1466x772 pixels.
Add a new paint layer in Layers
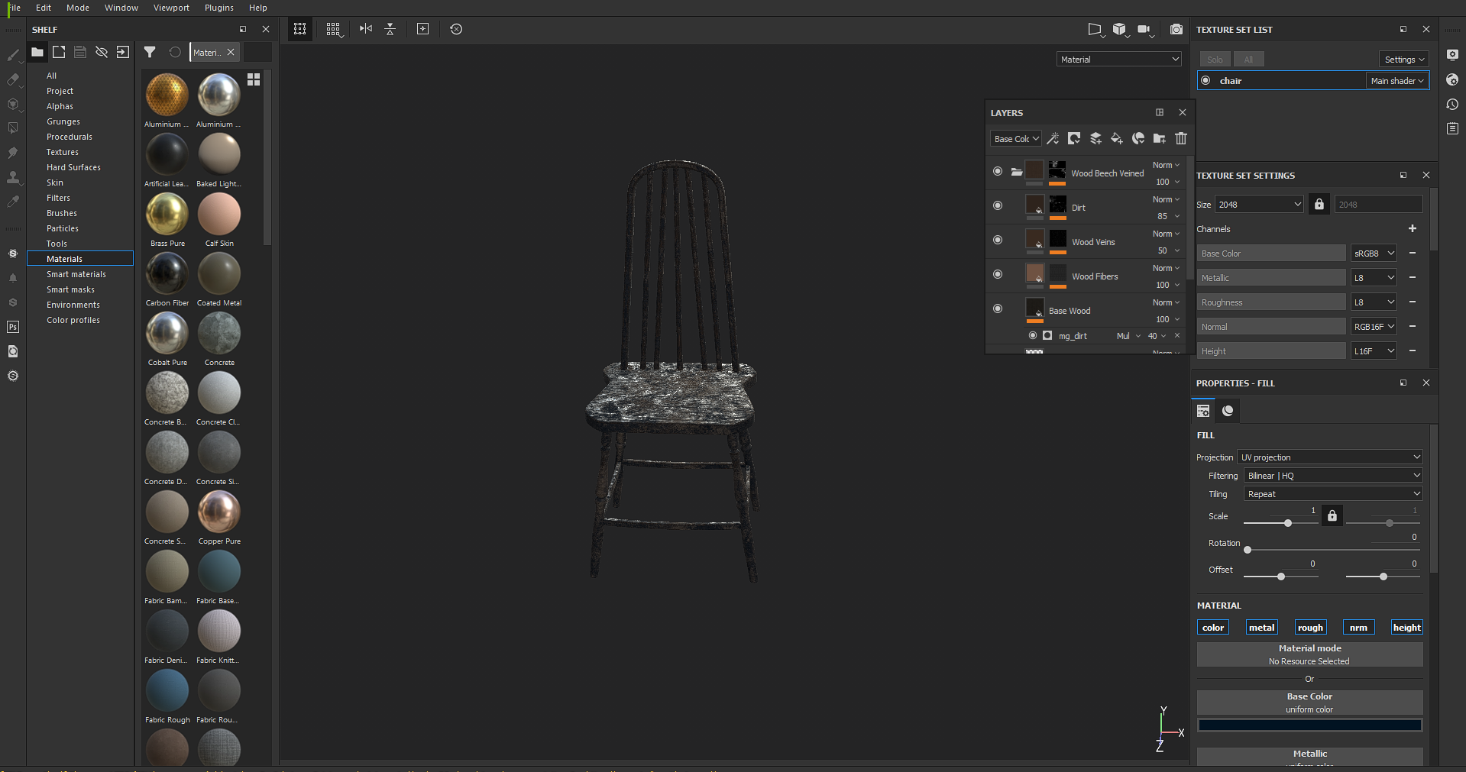[1095, 138]
